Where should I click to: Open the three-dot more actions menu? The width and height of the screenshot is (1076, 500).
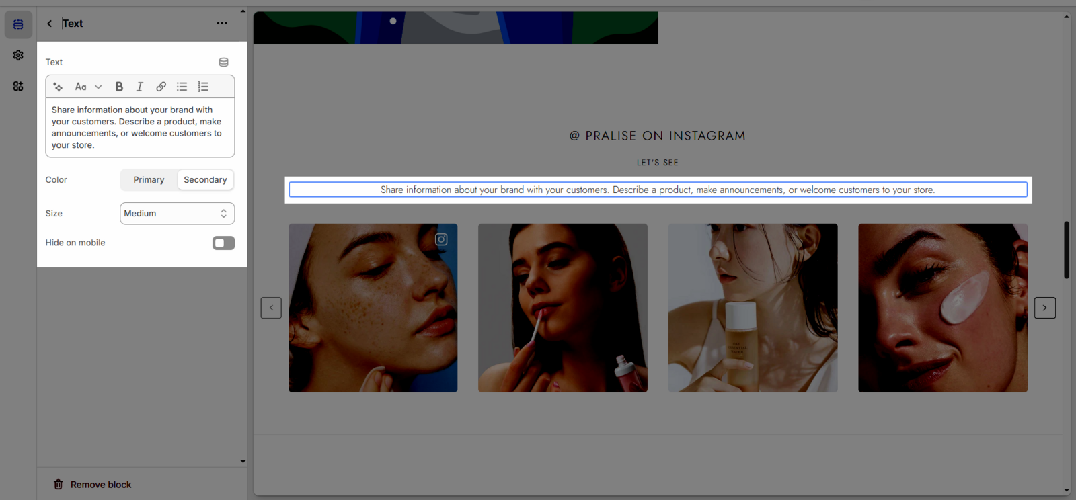tap(222, 24)
